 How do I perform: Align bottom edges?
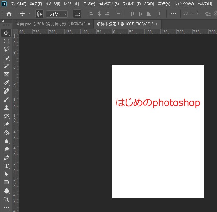[x=149, y=14]
